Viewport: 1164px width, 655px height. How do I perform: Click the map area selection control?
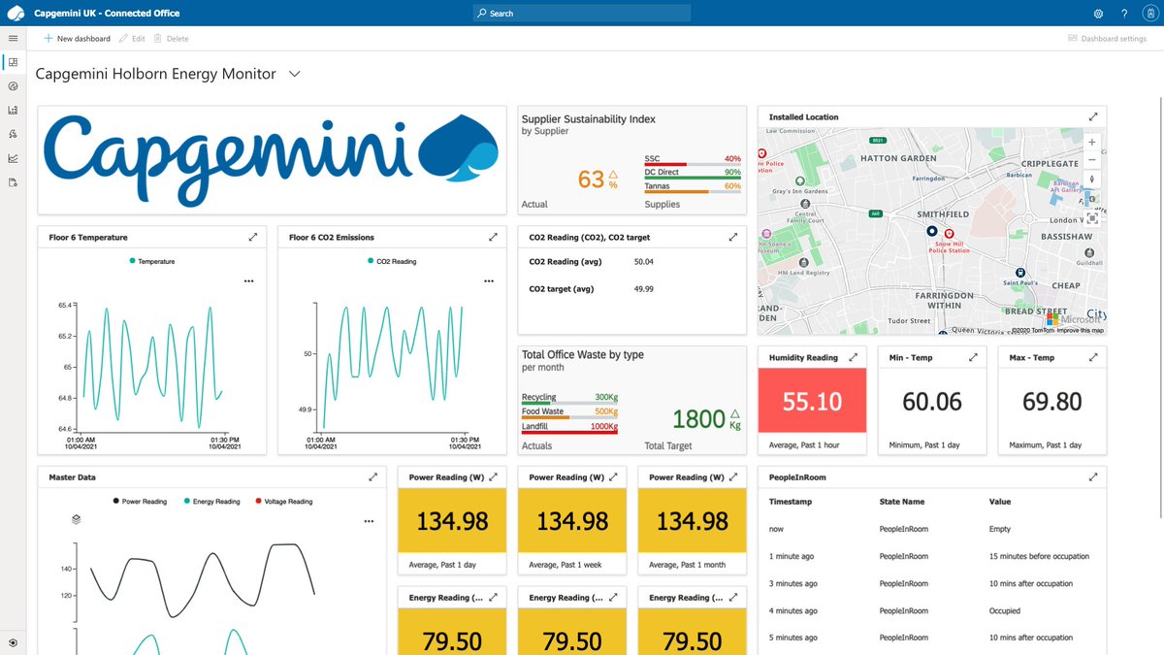tap(1092, 217)
